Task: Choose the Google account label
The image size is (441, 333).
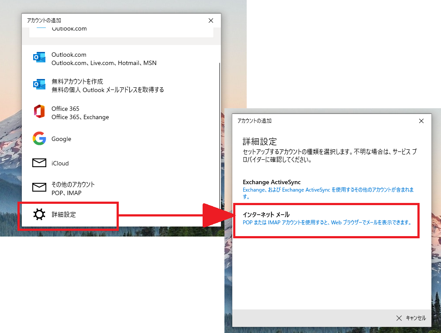Action: coord(61,139)
